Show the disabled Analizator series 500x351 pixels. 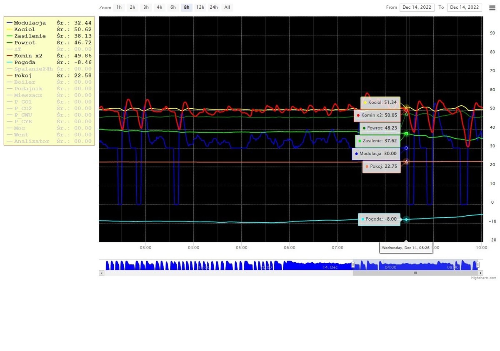pos(32,142)
